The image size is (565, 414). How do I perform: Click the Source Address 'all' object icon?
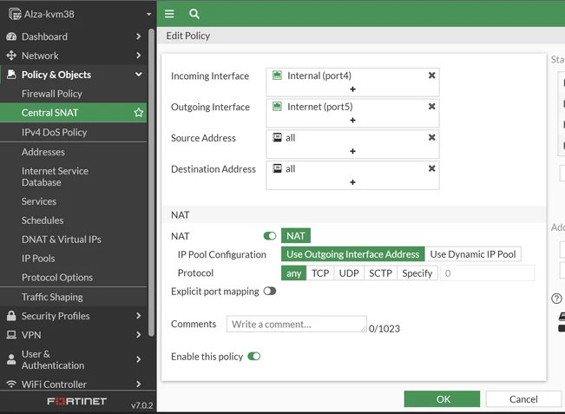click(277, 137)
